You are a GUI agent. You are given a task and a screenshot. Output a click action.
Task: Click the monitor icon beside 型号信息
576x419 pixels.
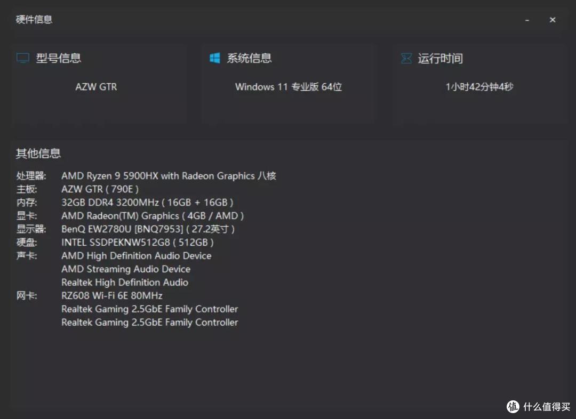23,58
